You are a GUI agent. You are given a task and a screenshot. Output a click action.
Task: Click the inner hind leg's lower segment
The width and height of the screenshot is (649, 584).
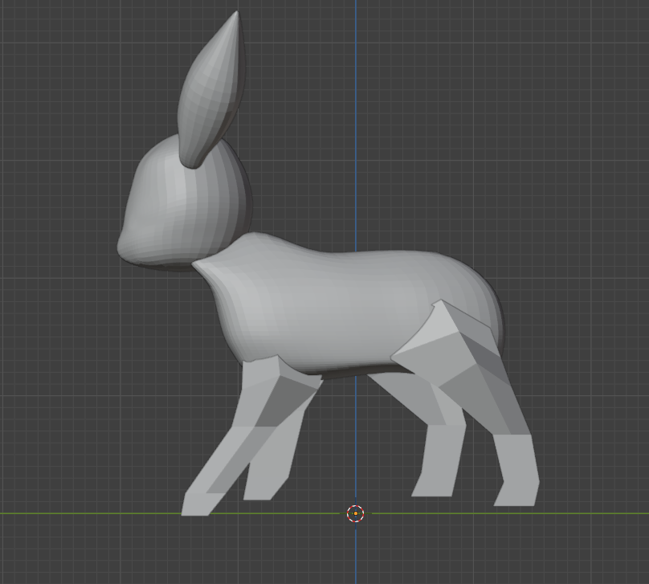click(434, 462)
